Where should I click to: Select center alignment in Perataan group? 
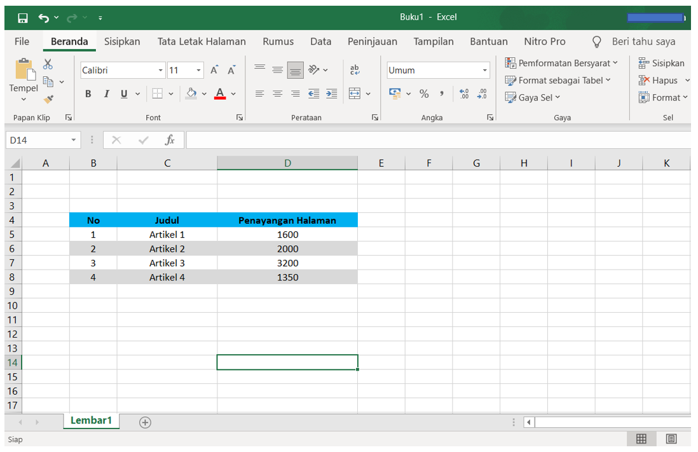tap(277, 93)
